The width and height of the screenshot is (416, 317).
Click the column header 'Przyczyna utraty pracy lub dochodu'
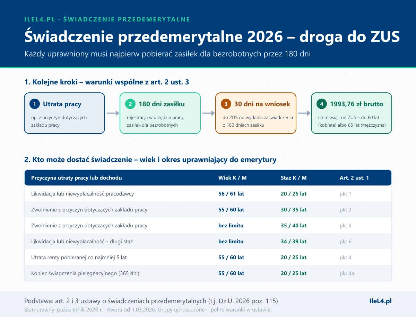click(76, 178)
